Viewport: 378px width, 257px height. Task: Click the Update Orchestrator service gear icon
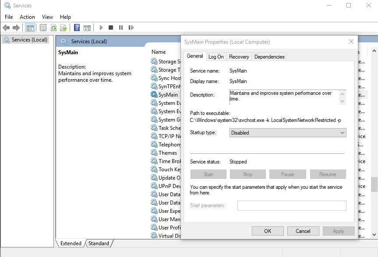pyautogui.click(x=154, y=177)
